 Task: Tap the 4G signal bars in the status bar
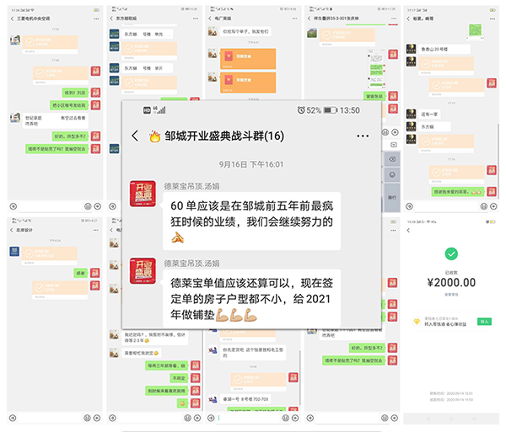click(x=159, y=109)
